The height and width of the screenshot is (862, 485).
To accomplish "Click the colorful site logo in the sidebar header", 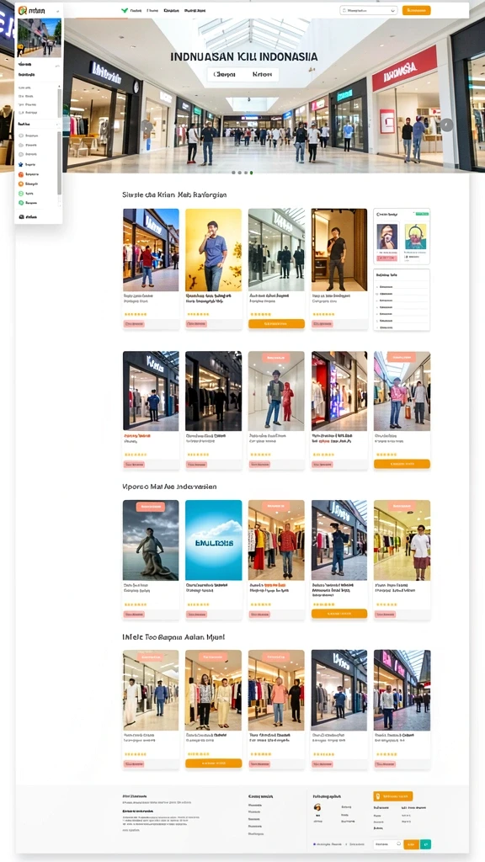I will [x=22, y=10].
